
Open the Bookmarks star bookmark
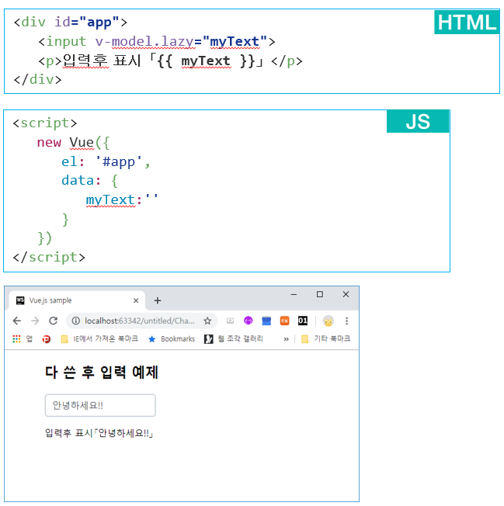172,339
